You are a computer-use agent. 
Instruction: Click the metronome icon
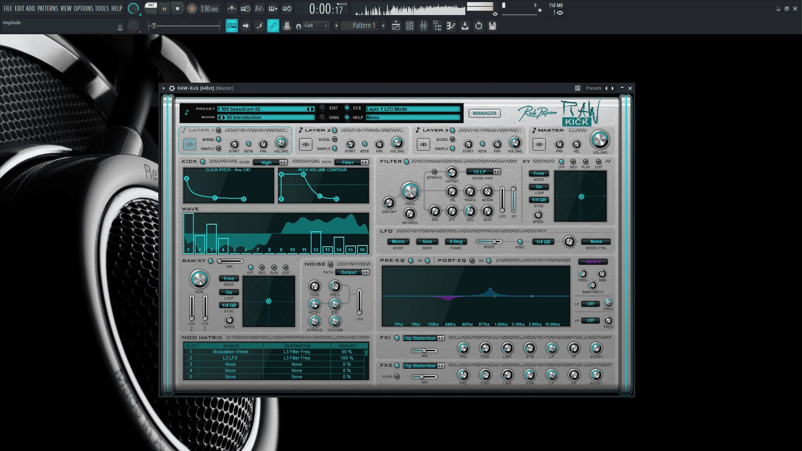[x=232, y=8]
